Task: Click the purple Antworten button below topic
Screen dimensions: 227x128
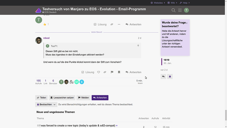Action: pos(100,98)
